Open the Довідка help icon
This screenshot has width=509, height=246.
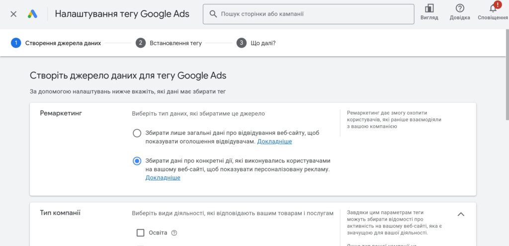[460, 8]
